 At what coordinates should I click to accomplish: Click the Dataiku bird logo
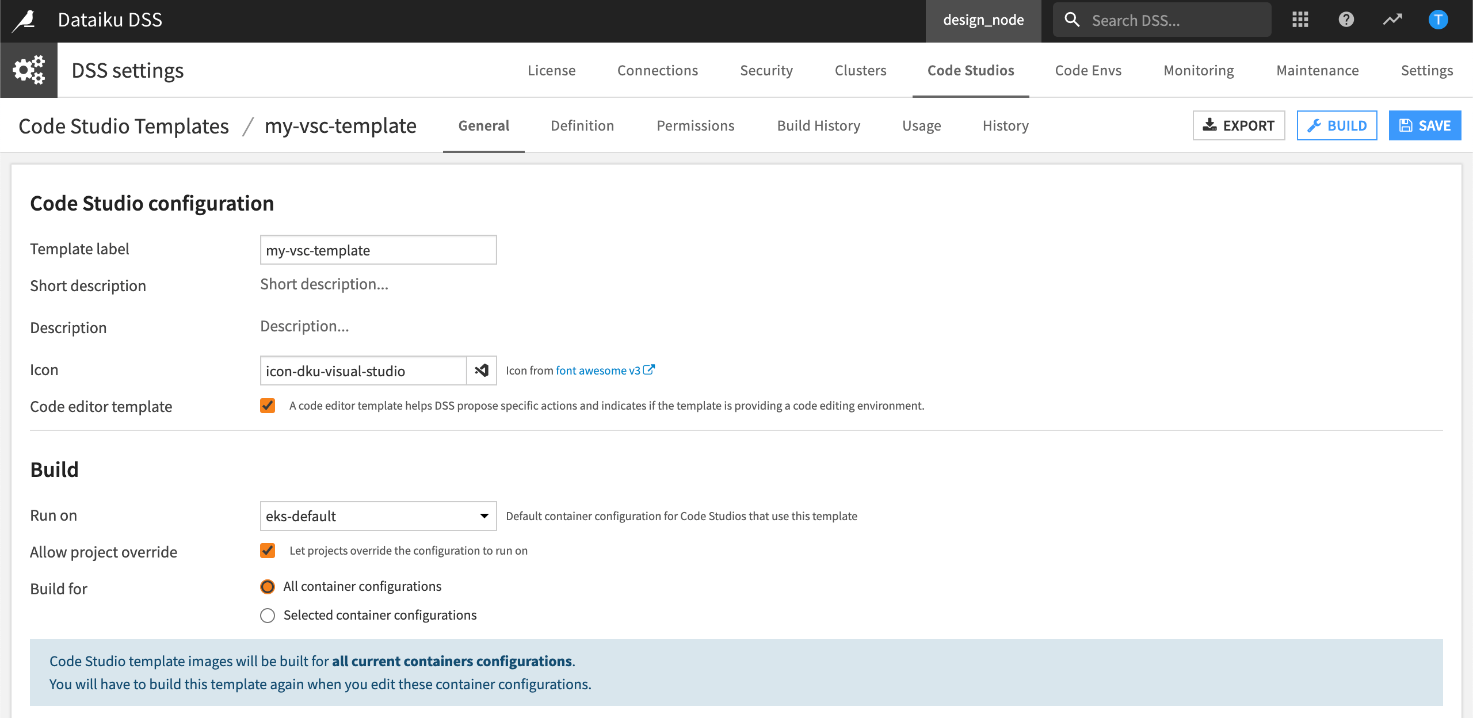click(x=23, y=19)
